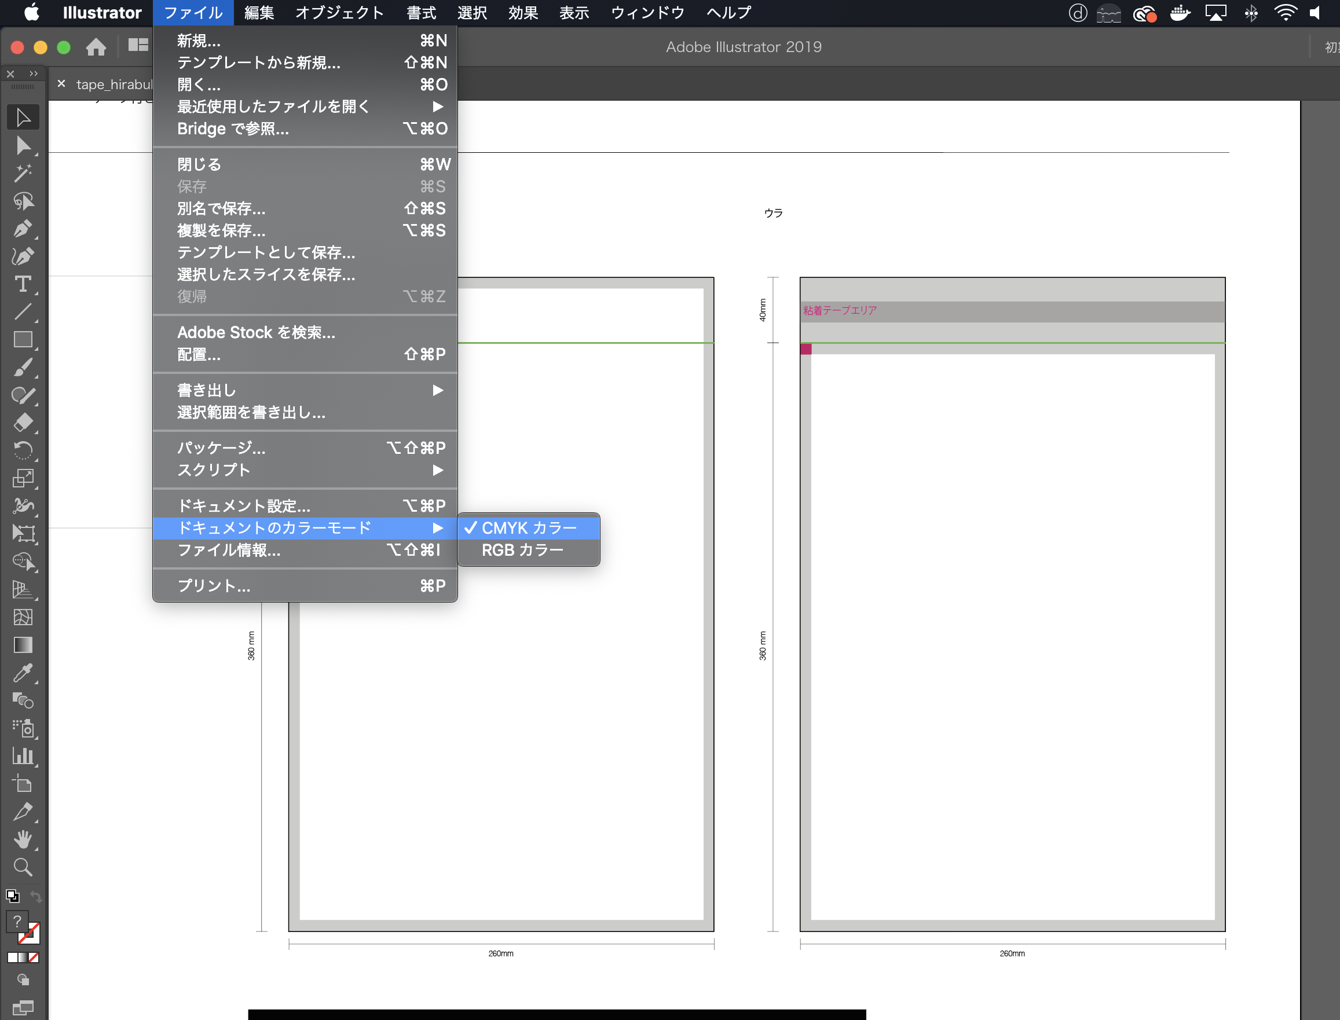Select the Hand tool
Image resolution: width=1340 pixels, height=1020 pixels.
click(x=24, y=839)
